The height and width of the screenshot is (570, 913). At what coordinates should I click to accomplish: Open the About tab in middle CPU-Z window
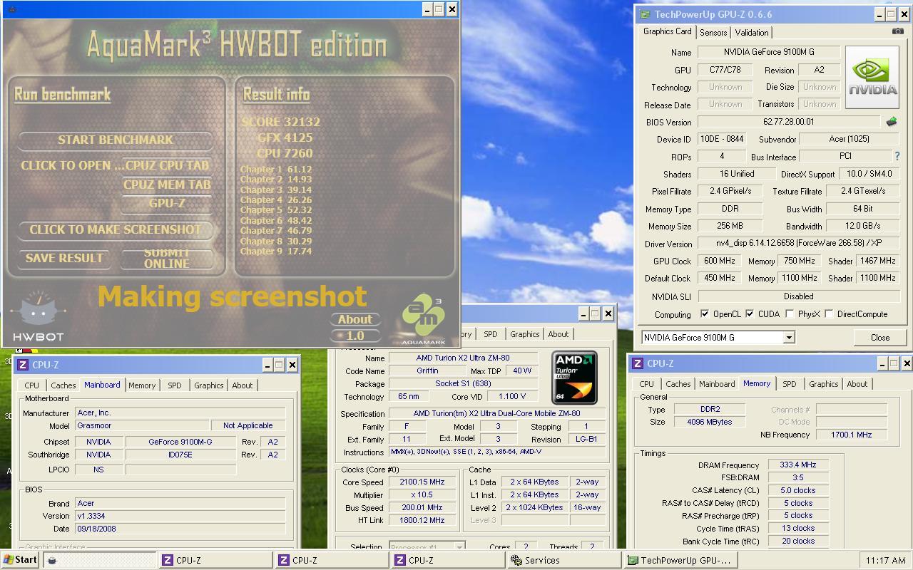pyautogui.click(x=558, y=334)
